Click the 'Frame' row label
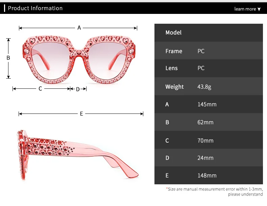267x206 pixels. [x=174, y=51]
